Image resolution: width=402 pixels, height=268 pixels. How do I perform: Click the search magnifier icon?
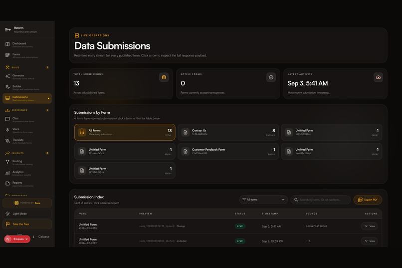[296, 200]
